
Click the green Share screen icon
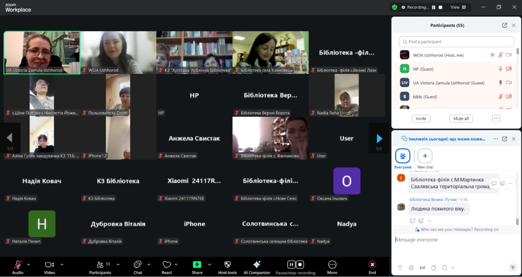click(197, 265)
